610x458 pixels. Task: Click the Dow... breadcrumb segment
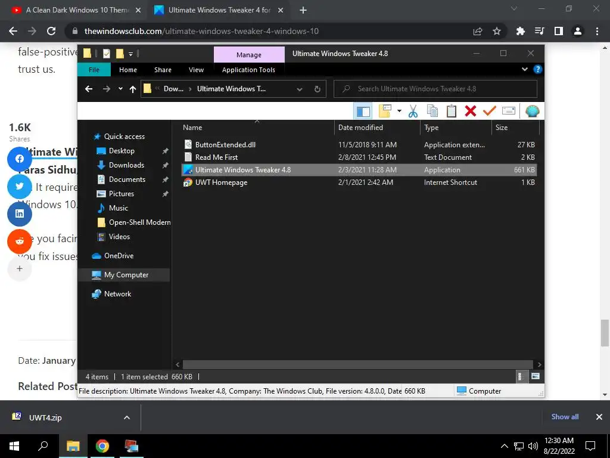pyautogui.click(x=173, y=89)
